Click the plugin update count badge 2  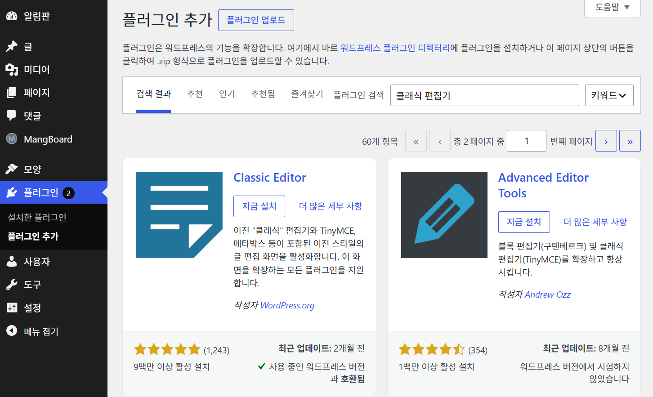click(x=68, y=193)
